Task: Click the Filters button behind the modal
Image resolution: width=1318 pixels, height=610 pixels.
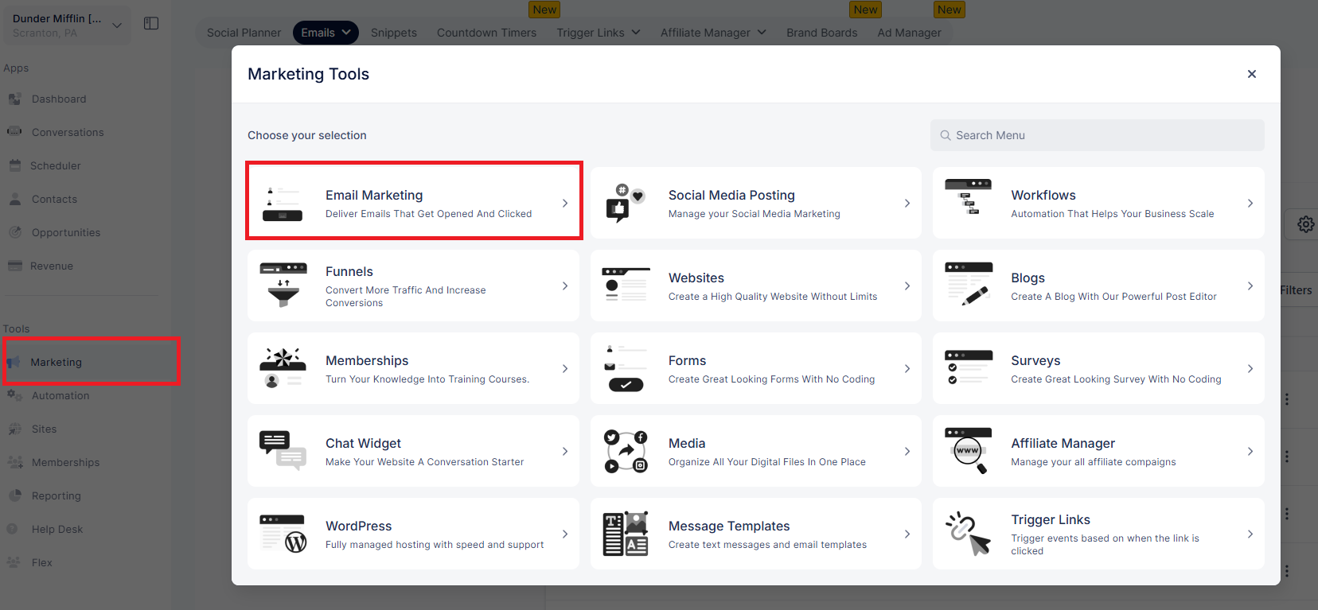Action: (x=1296, y=290)
